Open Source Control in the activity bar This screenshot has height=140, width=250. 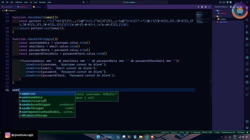click(247, 26)
